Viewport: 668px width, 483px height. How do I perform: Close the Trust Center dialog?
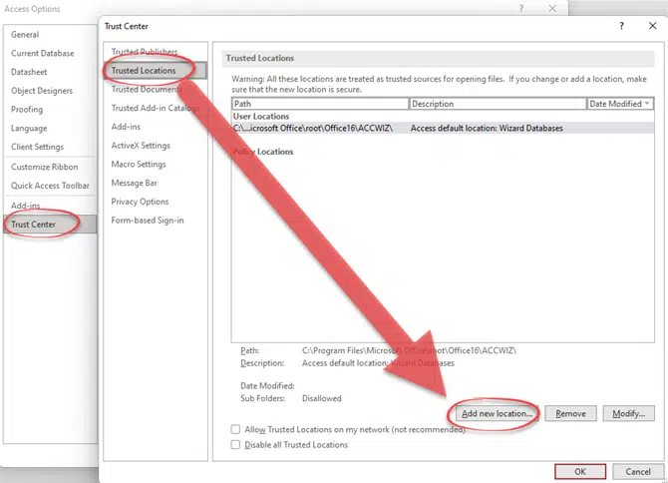(x=652, y=26)
